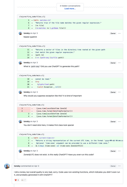Open options menu on ZoneId/UTC comment
Viewport: 127px width, 187px height.
119,151
